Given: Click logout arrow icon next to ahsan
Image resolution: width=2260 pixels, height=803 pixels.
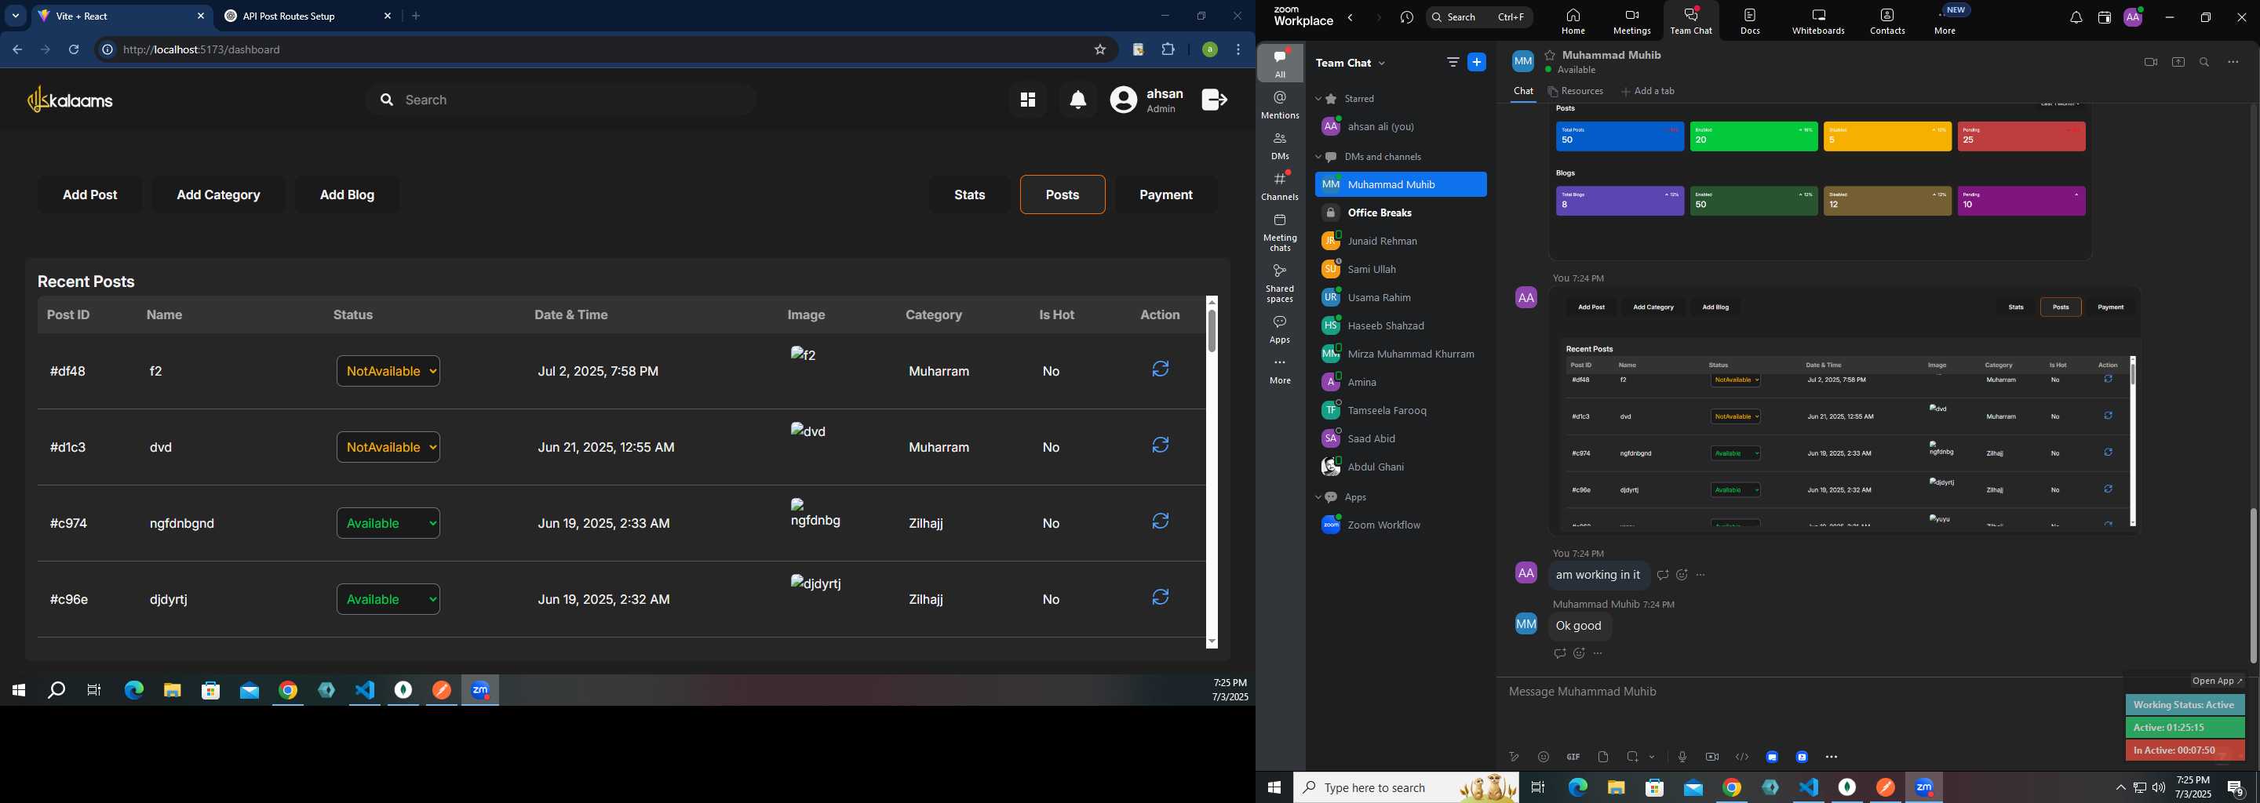Looking at the screenshot, I should click(x=1214, y=100).
